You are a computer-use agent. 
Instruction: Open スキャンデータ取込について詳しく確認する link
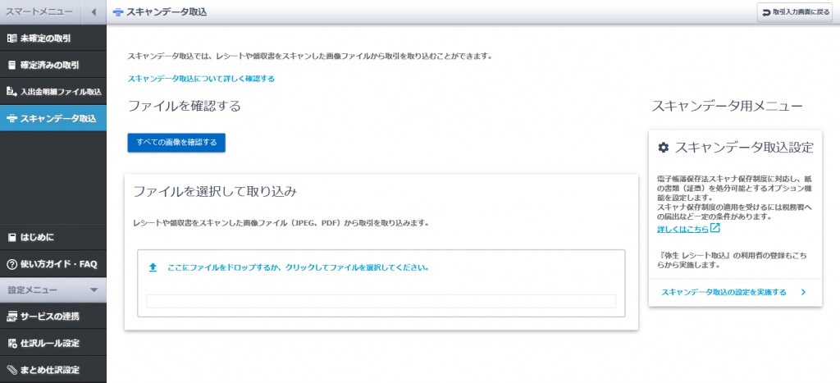(201, 79)
